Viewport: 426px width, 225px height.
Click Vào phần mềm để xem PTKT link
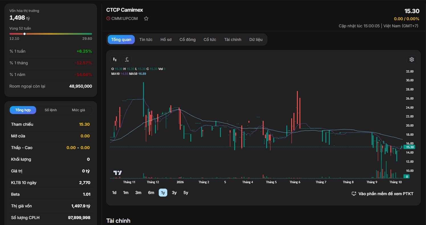tap(383, 194)
